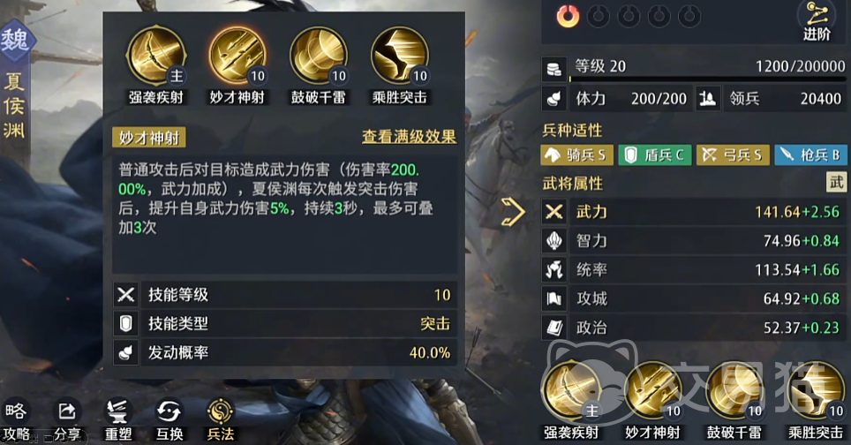Click the 互换 swap icon

[169, 419]
